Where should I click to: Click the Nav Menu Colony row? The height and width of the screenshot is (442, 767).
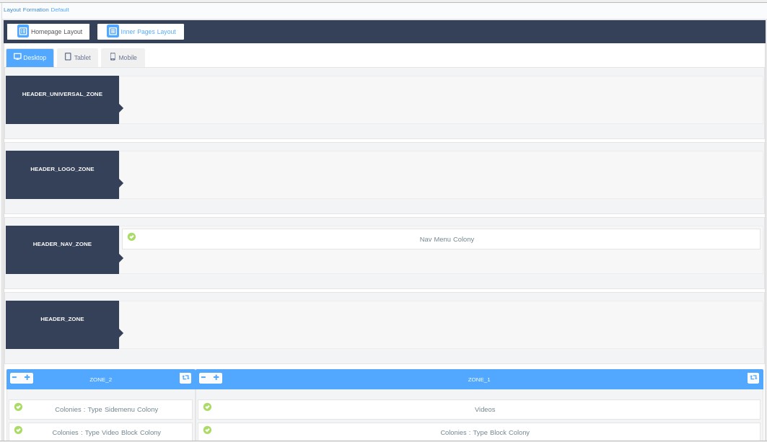pyautogui.click(x=441, y=239)
